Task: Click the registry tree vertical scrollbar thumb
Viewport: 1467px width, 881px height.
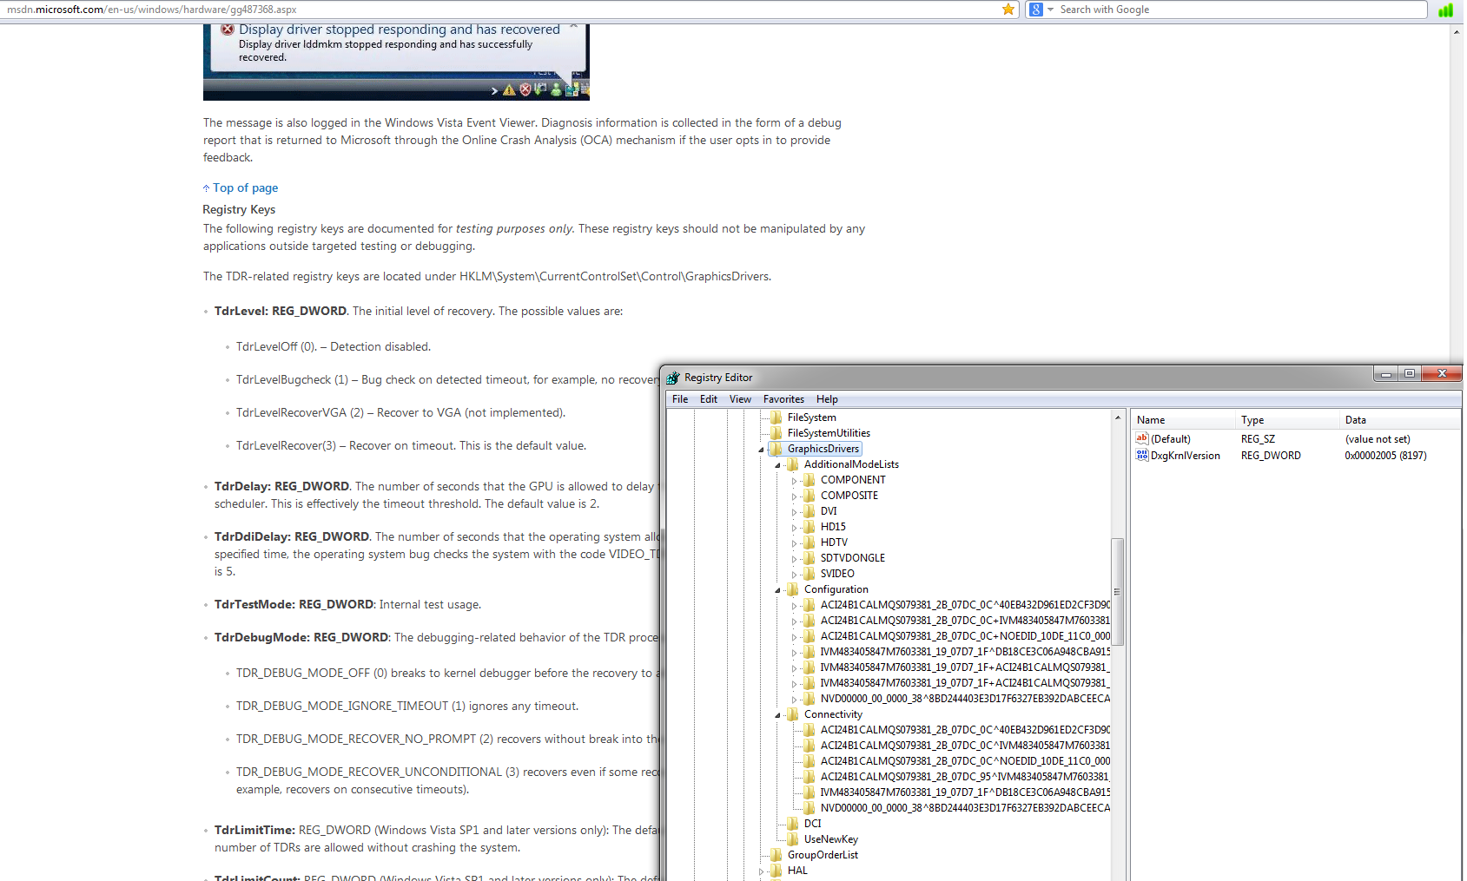Action: (1117, 592)
